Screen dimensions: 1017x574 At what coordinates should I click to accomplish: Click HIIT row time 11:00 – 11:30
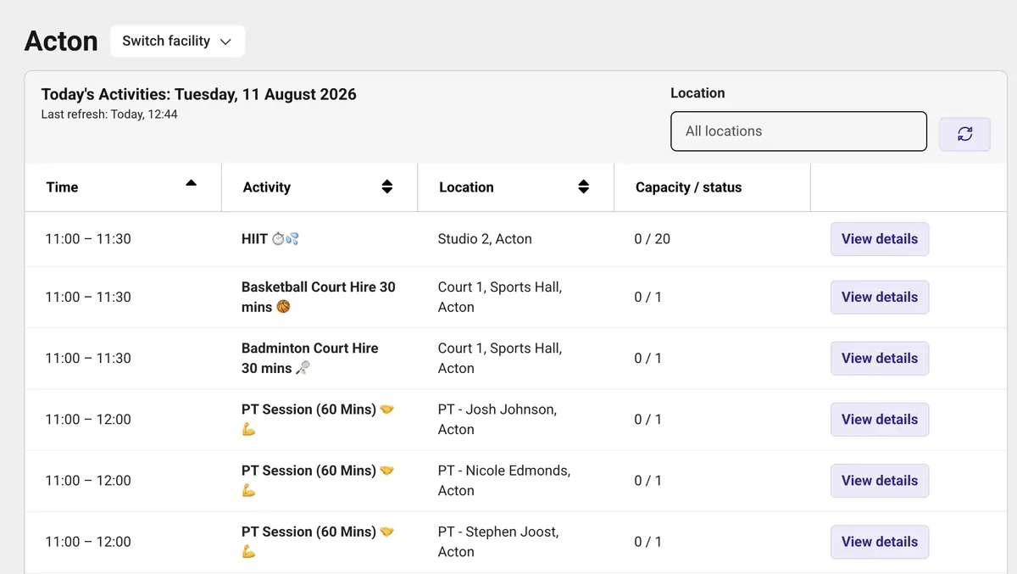[88, 239]
